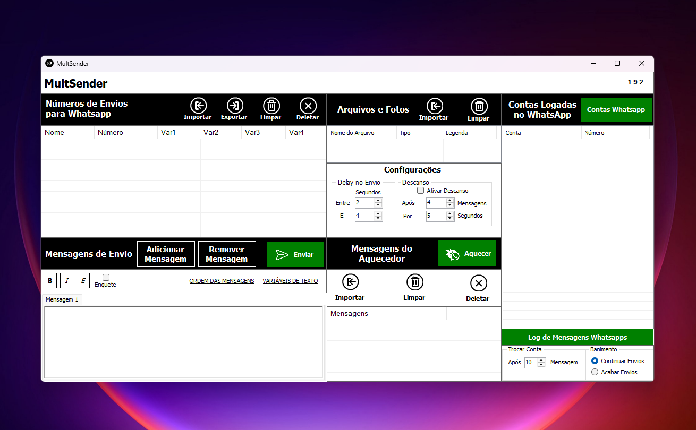Clear the Arquivos e Fotos list
The height and width of the screenshot is (430, 696).
(x=479, y=106)
